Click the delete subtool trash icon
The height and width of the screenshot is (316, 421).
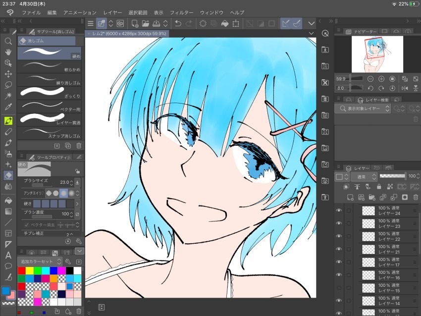[x=79, y=145]
